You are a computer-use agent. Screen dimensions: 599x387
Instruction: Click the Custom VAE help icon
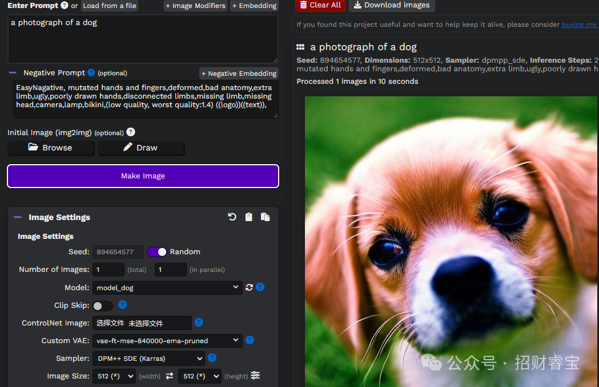pos(250,340)
